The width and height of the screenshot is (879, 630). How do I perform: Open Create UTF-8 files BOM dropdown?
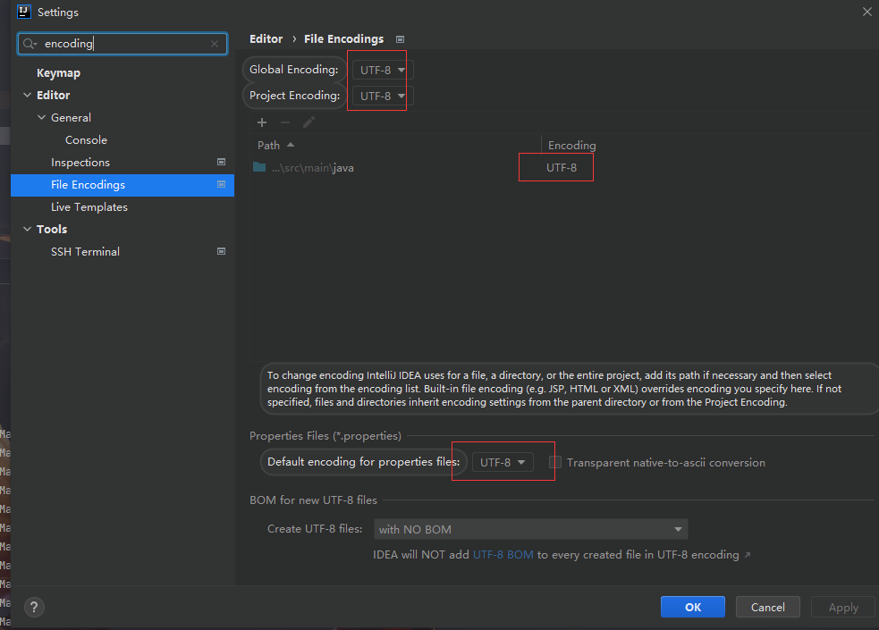coord(531,529)
